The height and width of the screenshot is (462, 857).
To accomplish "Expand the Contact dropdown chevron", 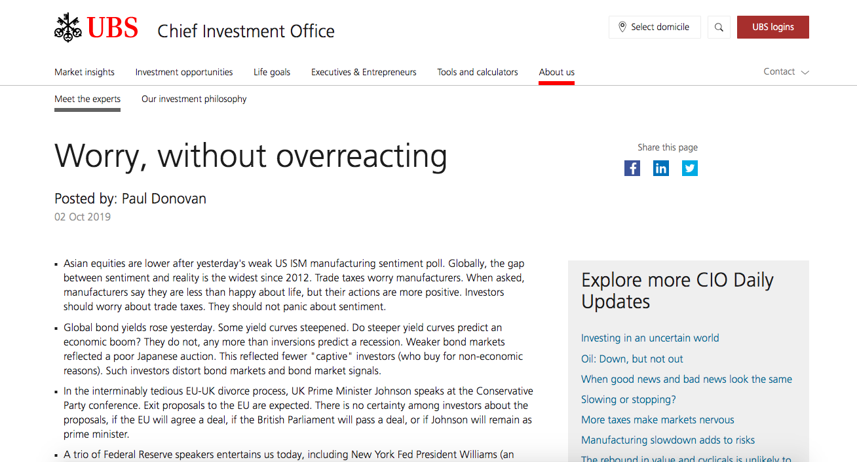I will (x=805, y=73).
